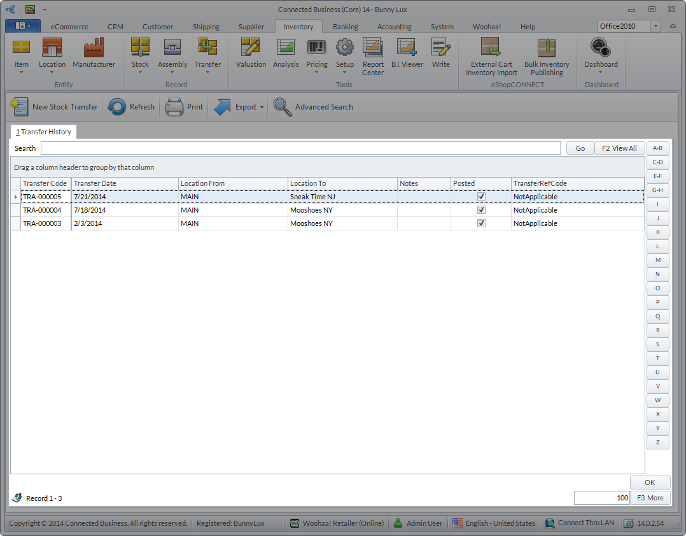Click the Advanced Search magnifier

[283, 107]
